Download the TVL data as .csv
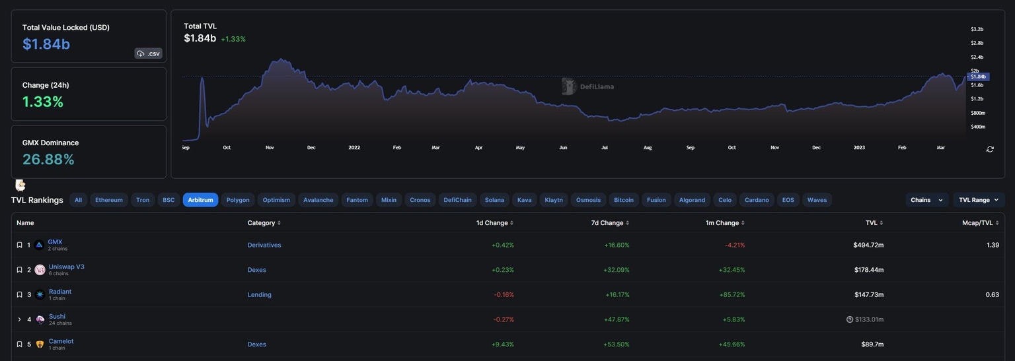Viewport: 1015px width, 361px height. coord(148,53)
